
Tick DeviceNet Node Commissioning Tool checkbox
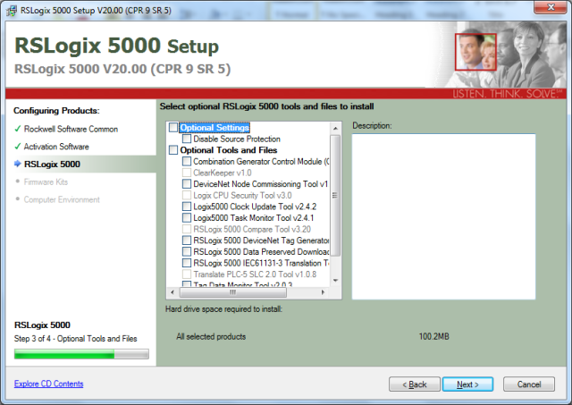[x=187, y=184]
